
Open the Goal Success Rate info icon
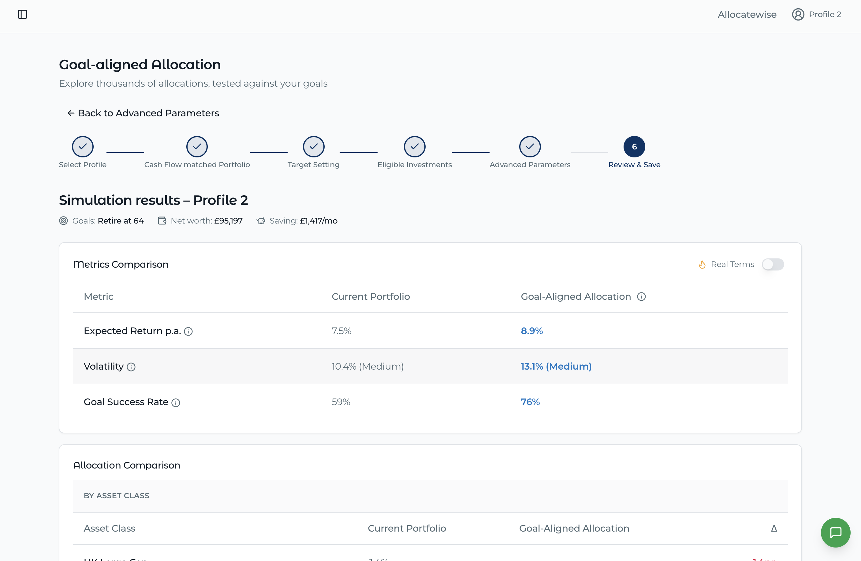click(176, 402)
